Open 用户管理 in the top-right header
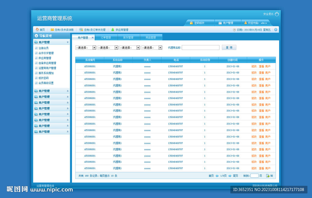Screen dimensions: 312x198 click(x=226, y=23)
